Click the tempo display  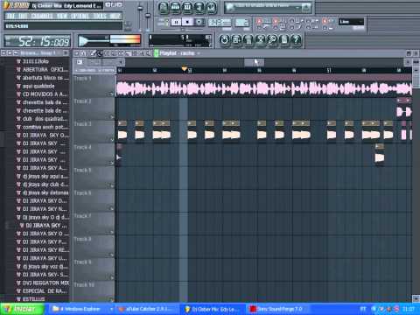coord(220,22)
